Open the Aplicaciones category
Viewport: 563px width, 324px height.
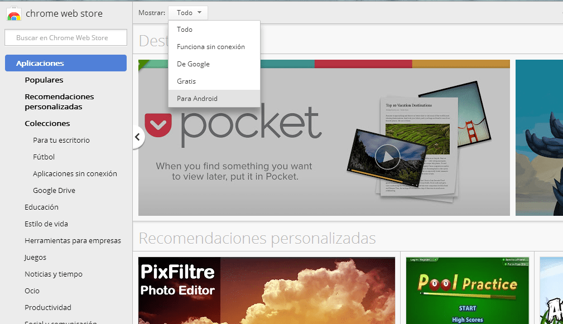click(x=66, y=63)
